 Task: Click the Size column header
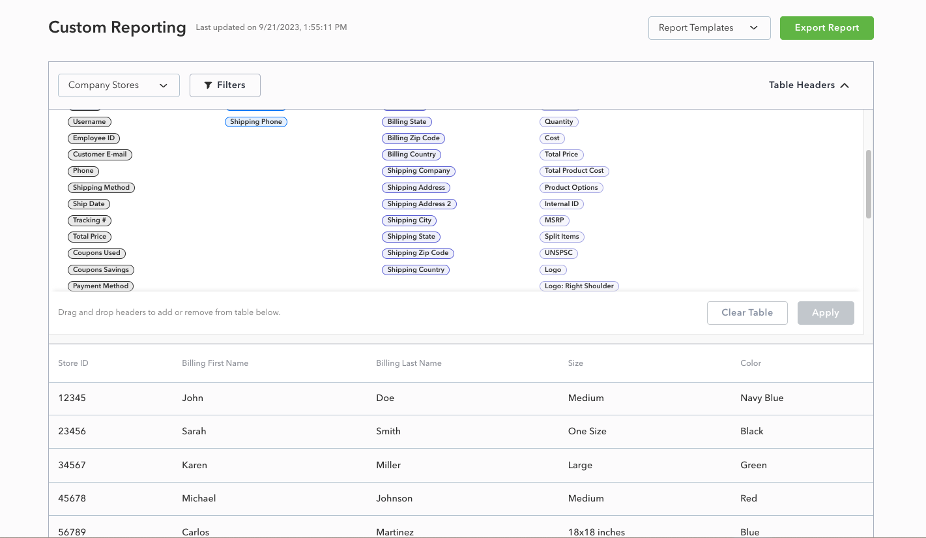(575, 363)
